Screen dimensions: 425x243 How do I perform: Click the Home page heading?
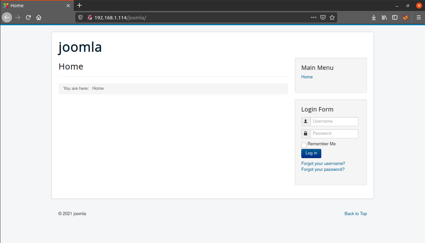coord(71,67)
